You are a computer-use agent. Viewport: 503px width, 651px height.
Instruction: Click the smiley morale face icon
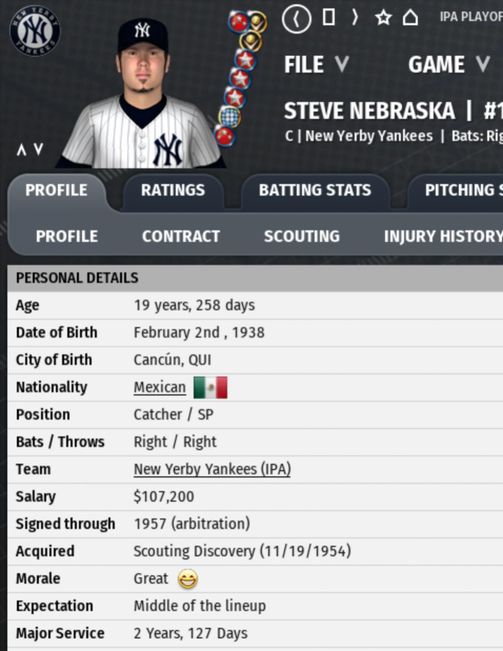pos(188,579)
